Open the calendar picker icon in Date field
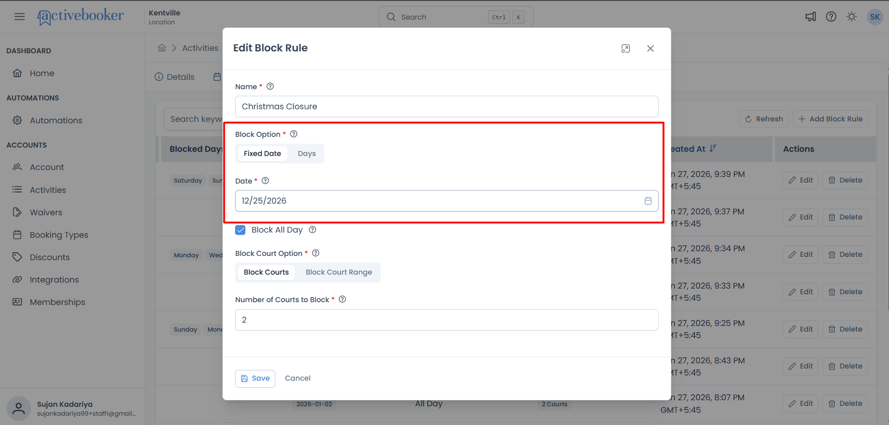 pos(648,201)
